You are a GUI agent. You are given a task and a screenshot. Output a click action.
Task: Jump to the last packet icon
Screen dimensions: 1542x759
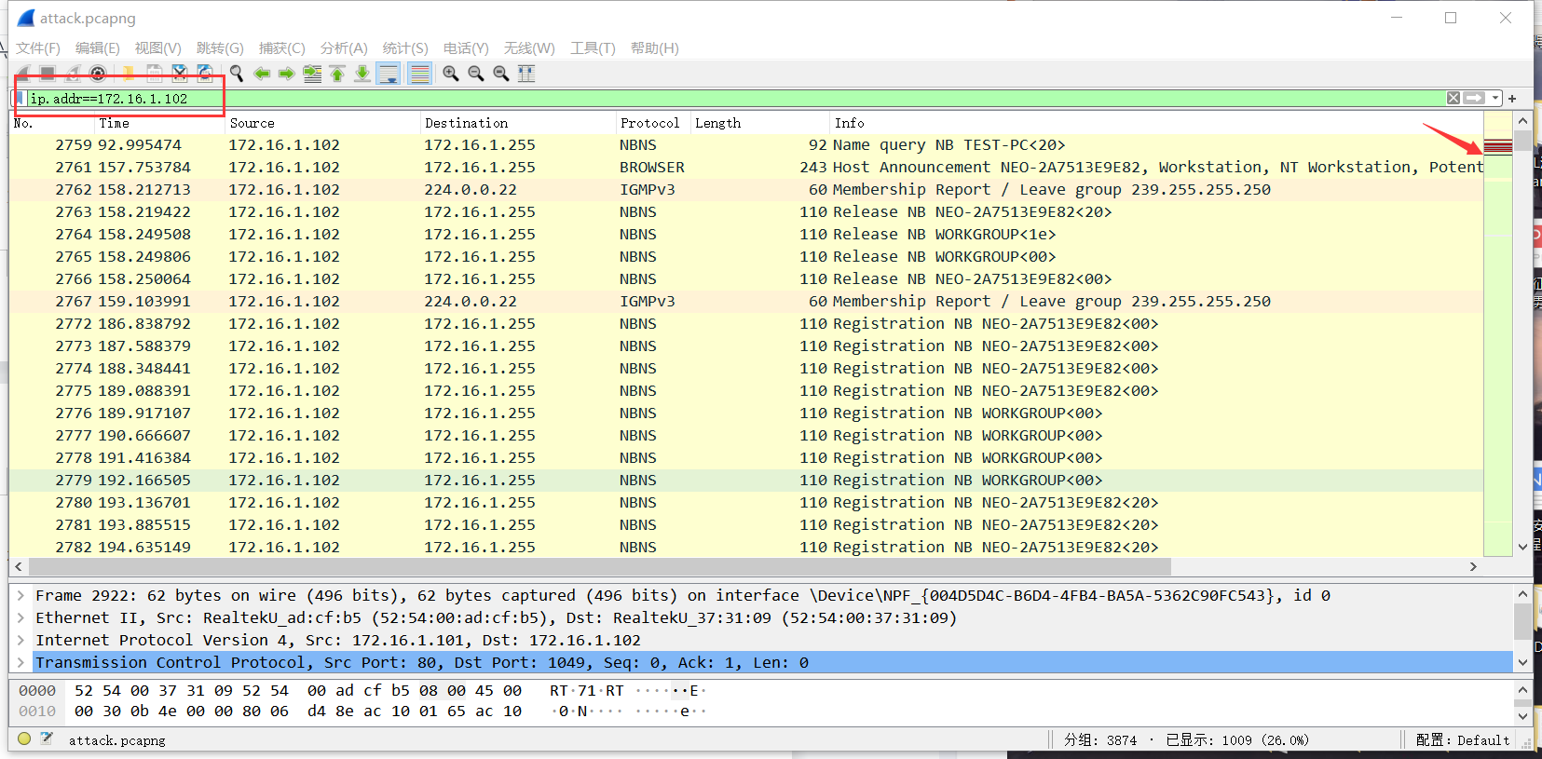tap(362, 74)
